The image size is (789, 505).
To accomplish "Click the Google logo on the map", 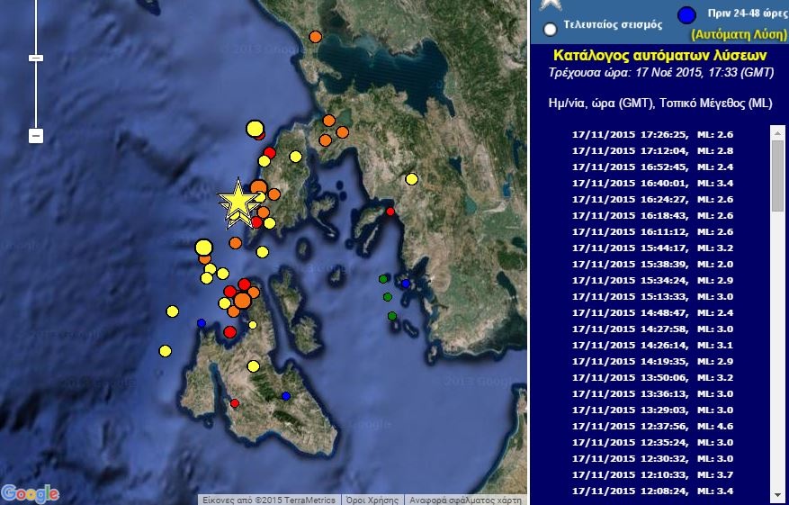I will pos(31,493).
